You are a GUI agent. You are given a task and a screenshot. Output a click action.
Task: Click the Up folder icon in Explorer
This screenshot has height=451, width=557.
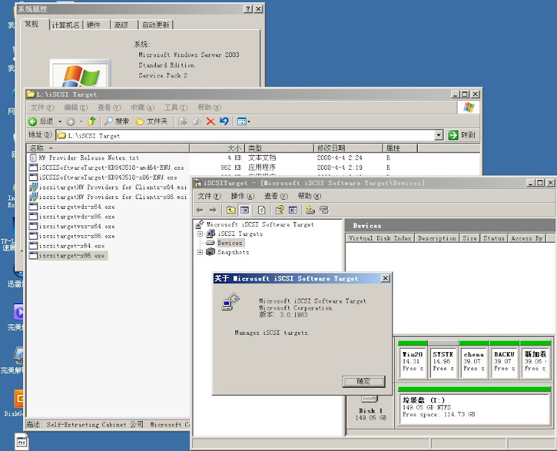(x=92, y=122)
